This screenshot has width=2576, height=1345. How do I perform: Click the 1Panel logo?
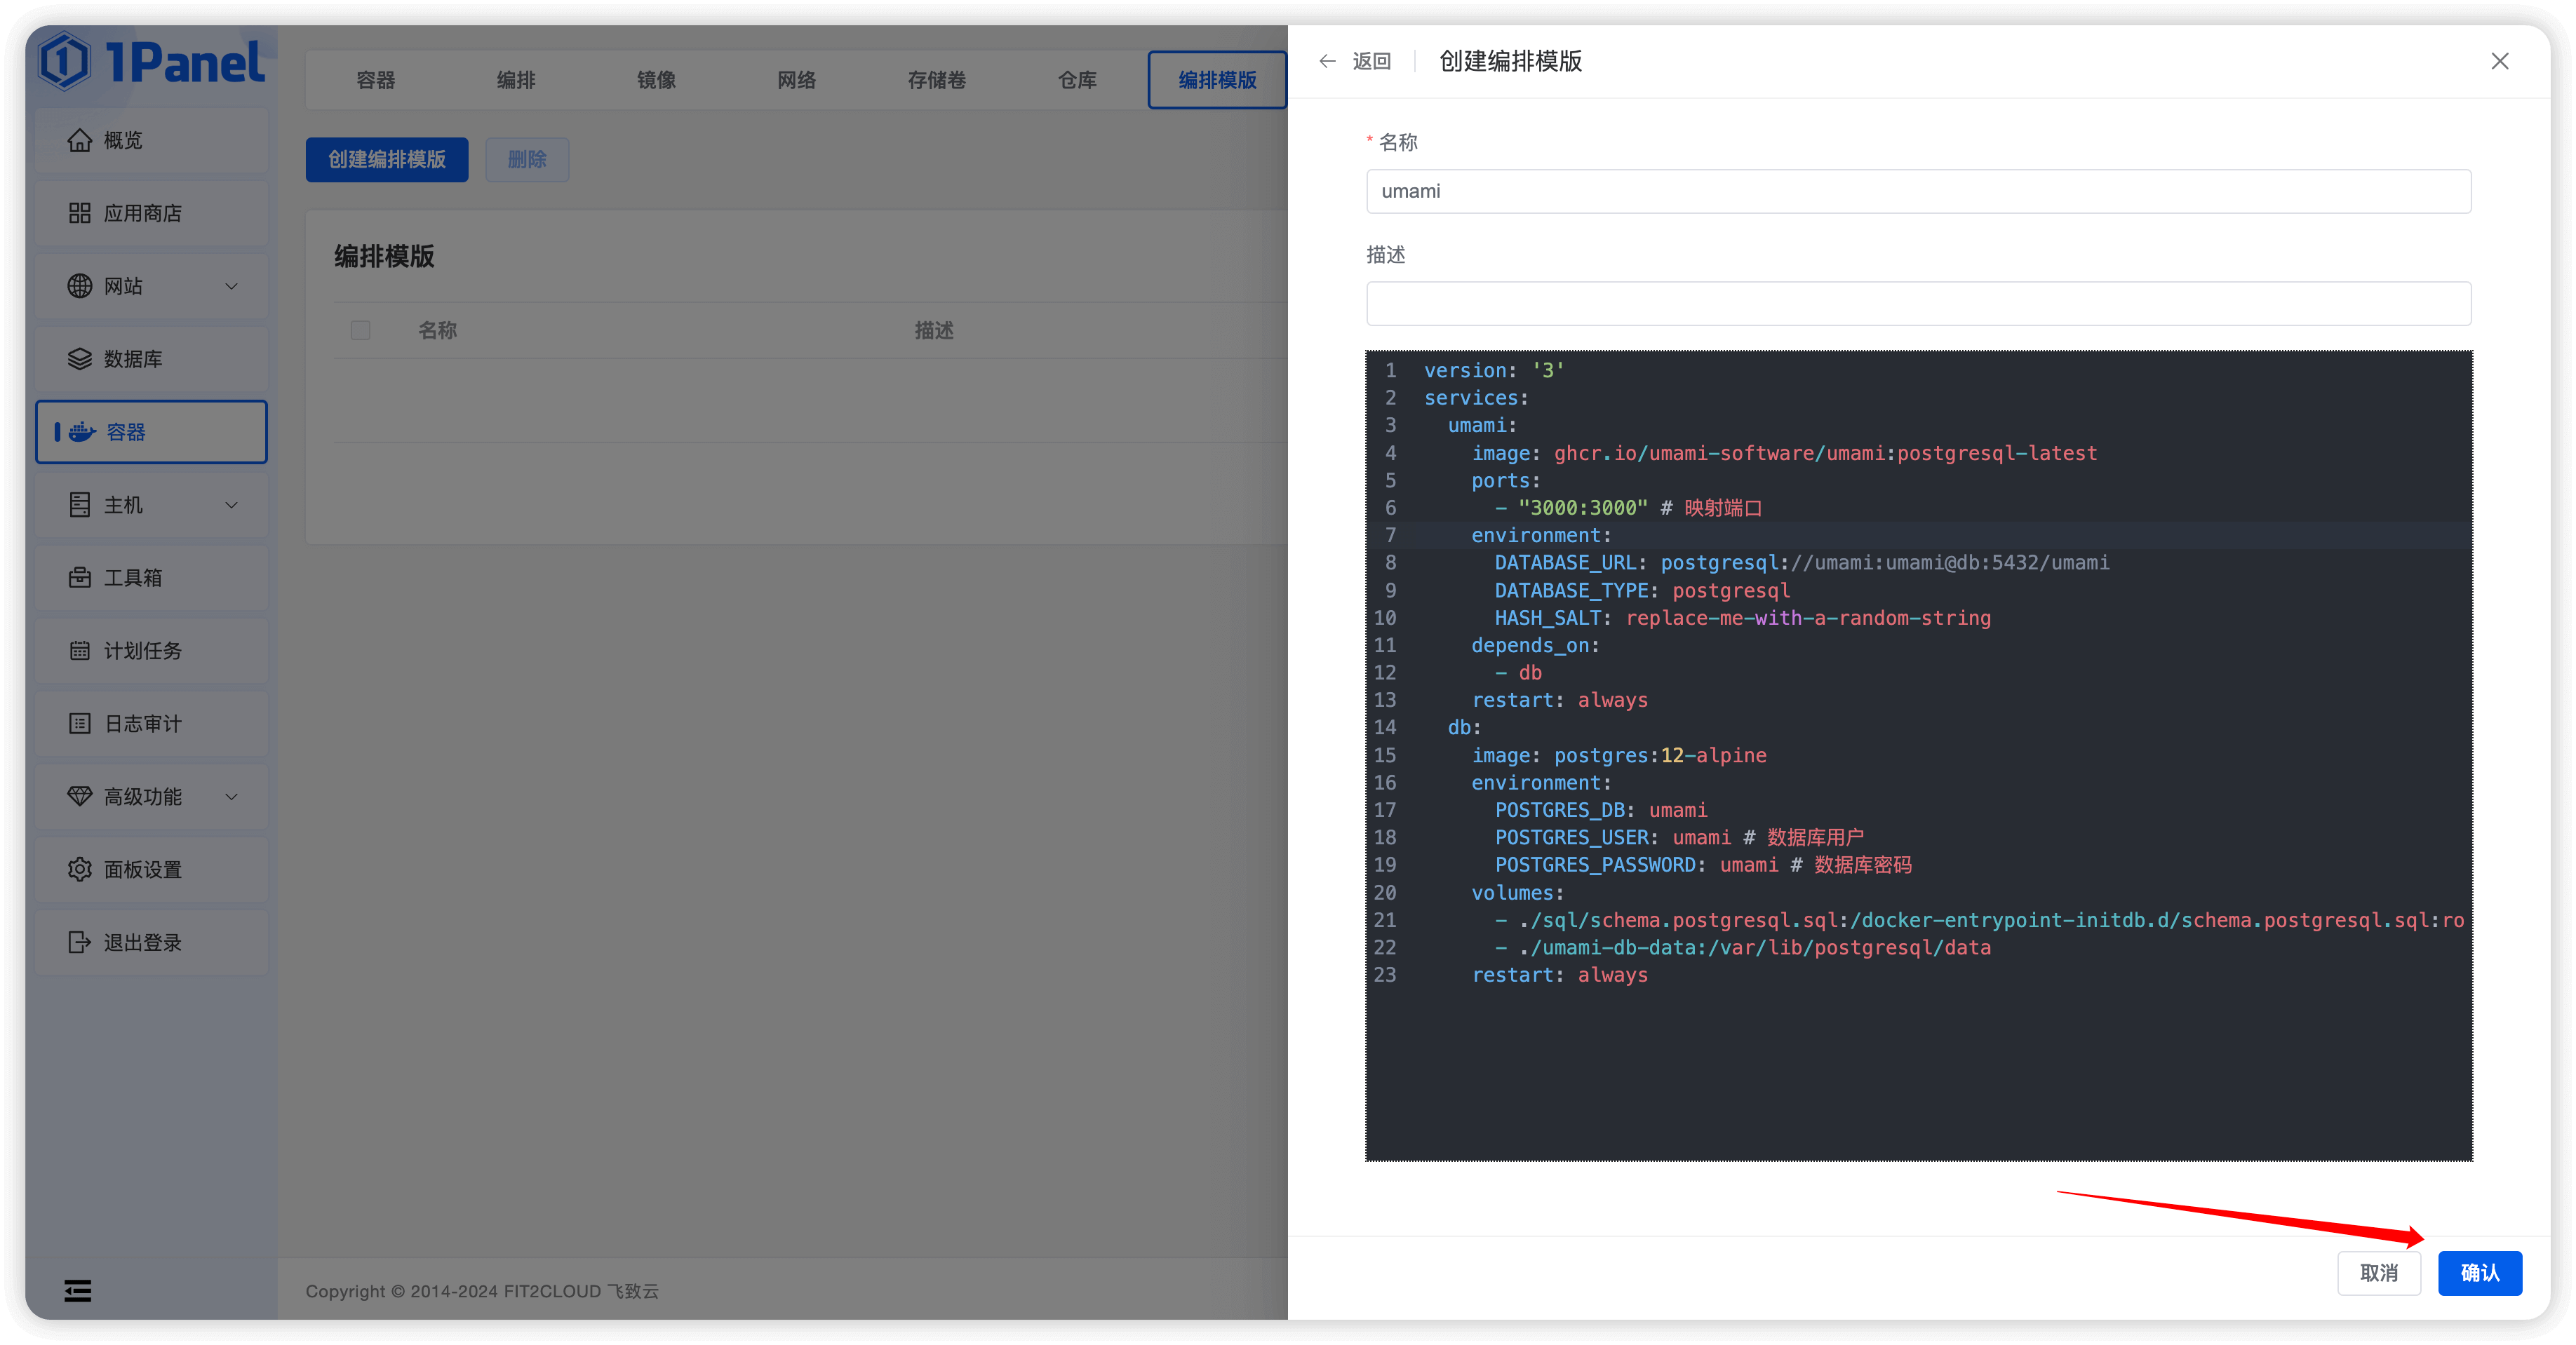tap(152, 62)
